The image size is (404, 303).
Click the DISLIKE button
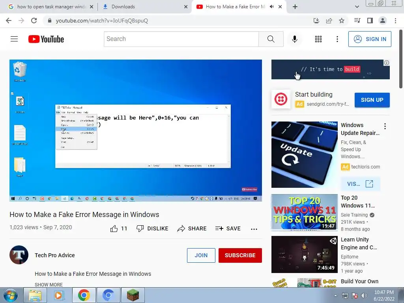pyautogui.click(x=152, y=228)
